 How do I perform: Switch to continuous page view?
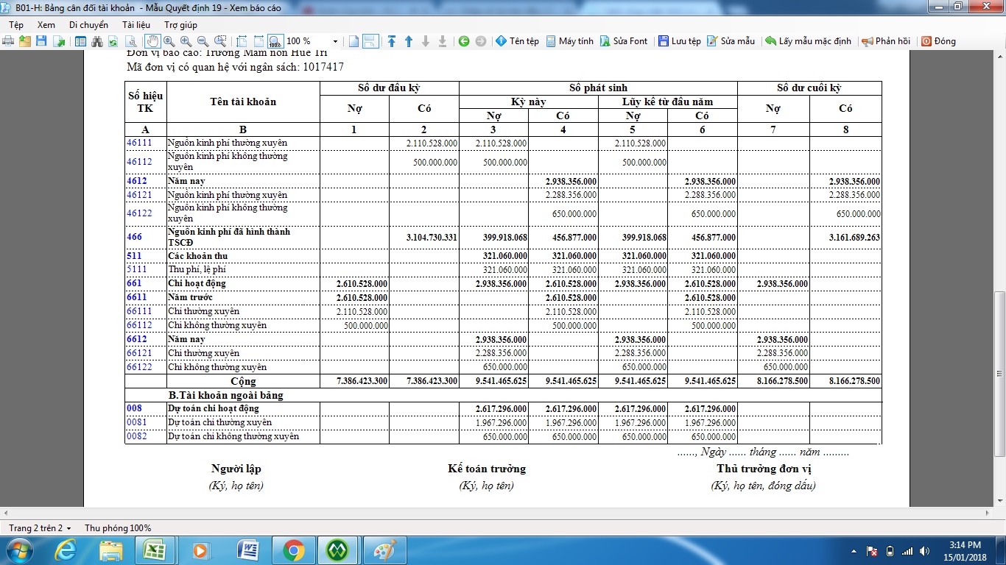(x=370, y=41)
